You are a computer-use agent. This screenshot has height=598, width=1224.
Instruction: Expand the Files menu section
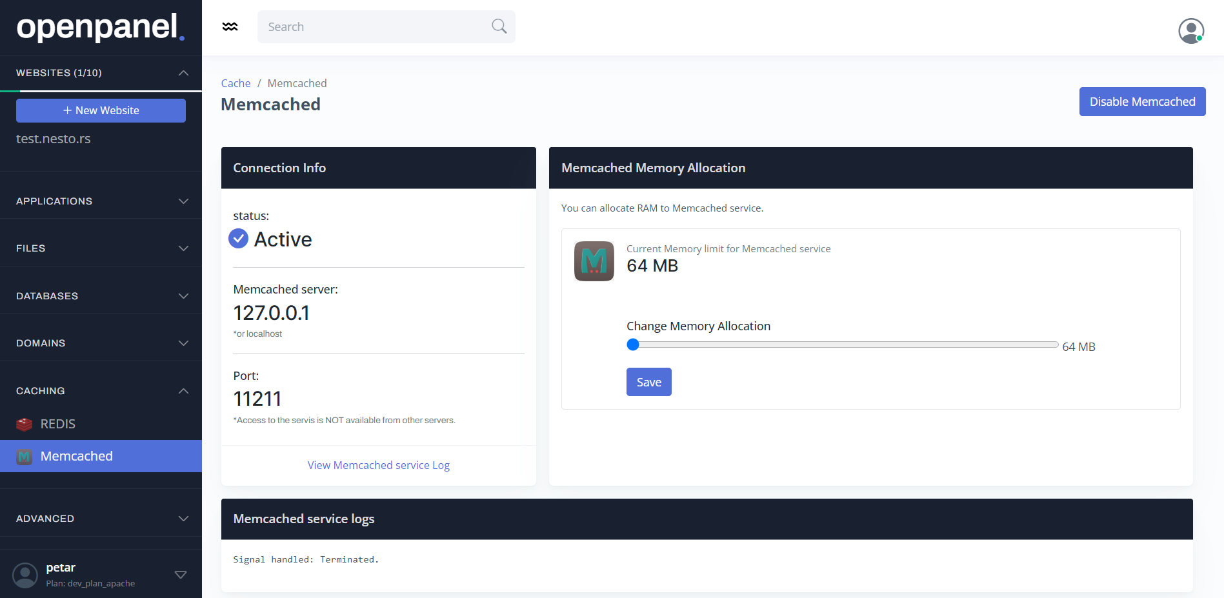click(x=183, y=248)
